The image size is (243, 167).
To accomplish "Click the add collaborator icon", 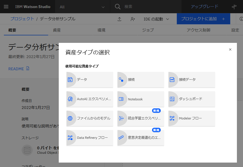I will [133, 19].
